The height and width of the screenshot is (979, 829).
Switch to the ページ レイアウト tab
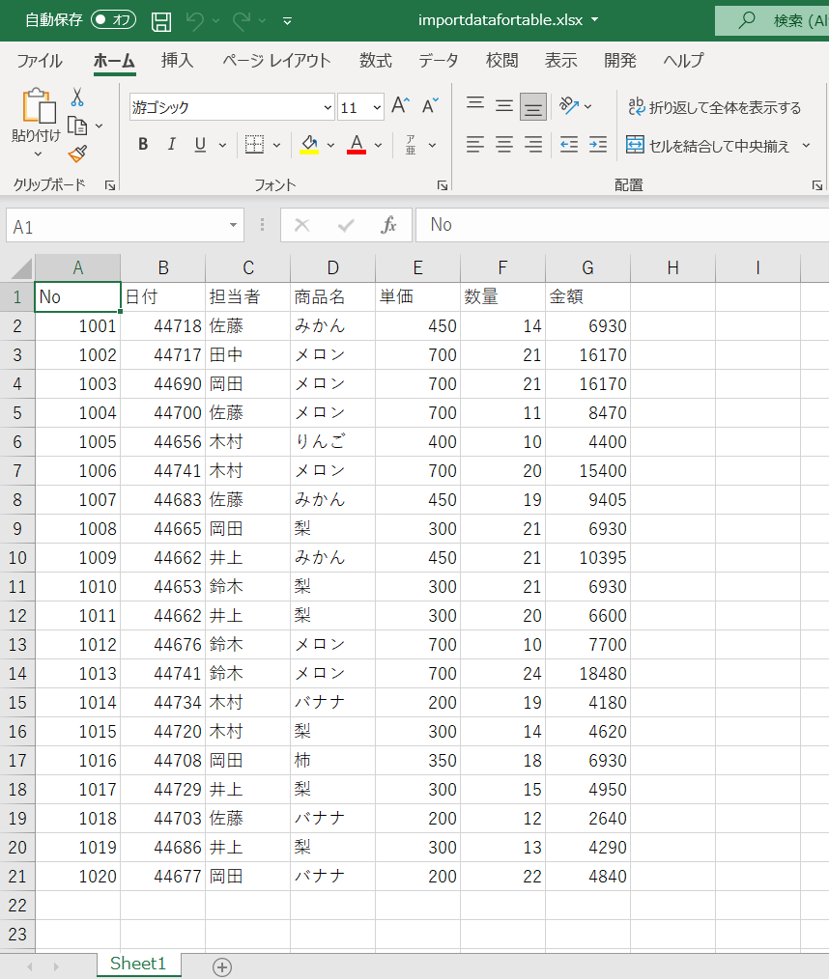click(276, 61)
